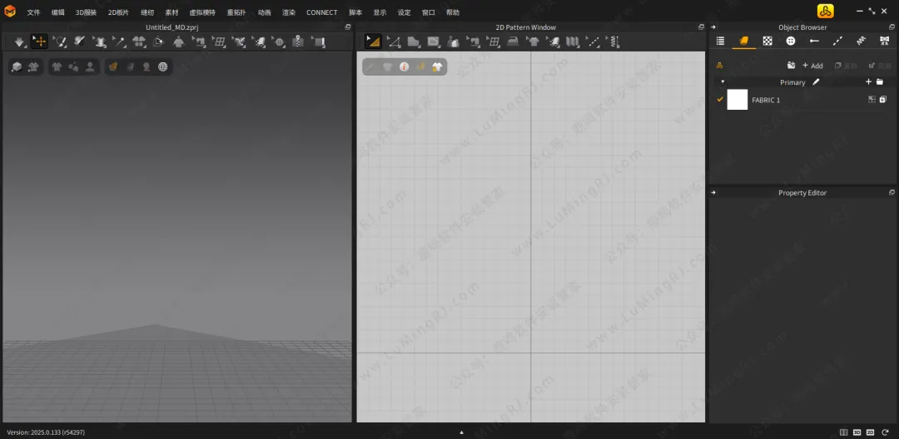Open the 文件 menu
This screenshot has height=439, width=899.
tap(33, 12)
